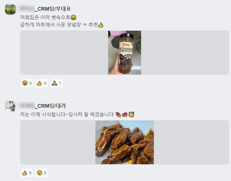Viewport: 231px width, 181px height.
Task: Click the red steak emoji in 대리's message
Action: [x=125, y=114]
